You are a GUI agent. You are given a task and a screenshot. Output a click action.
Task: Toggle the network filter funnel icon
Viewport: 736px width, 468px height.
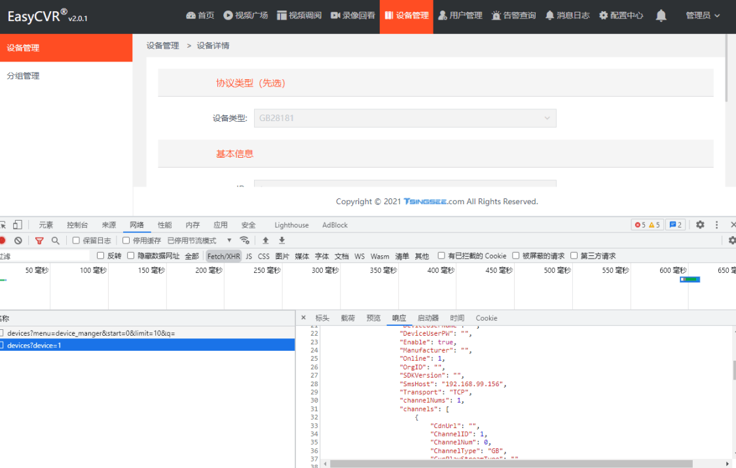click(x=39, y=241)
